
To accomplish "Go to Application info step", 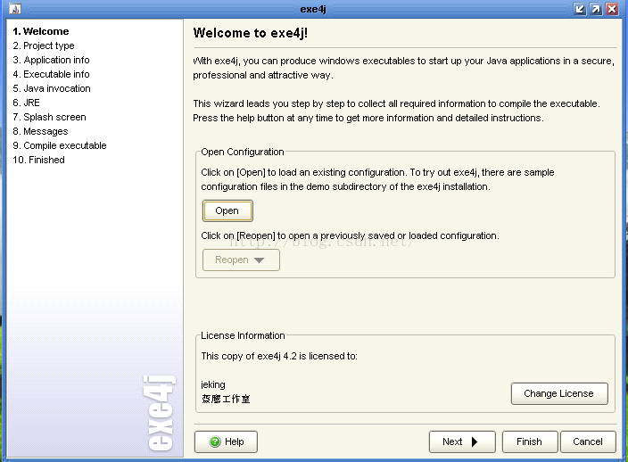I will [51, 60].
